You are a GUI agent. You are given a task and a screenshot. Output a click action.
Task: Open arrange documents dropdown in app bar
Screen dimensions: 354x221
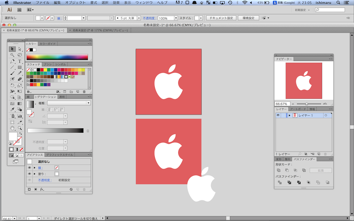point(30,10)
